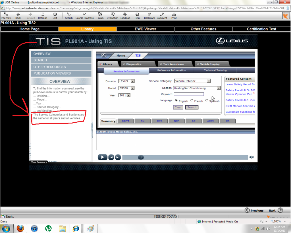Open Firefox from the taskbar

click(20, 228)
